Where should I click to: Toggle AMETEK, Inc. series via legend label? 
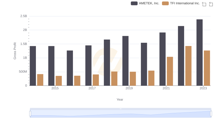point(149,3)
